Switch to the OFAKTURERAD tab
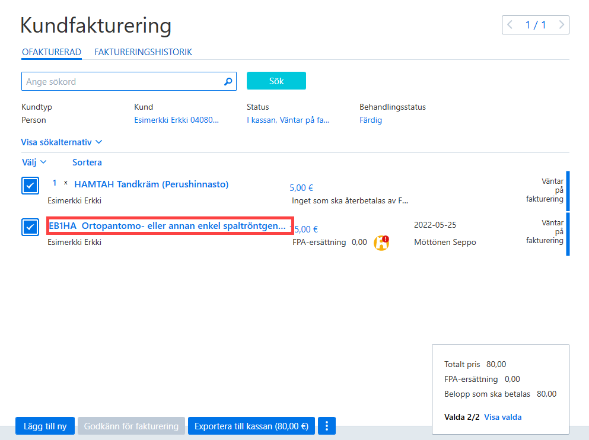 [x=52, y=52]
